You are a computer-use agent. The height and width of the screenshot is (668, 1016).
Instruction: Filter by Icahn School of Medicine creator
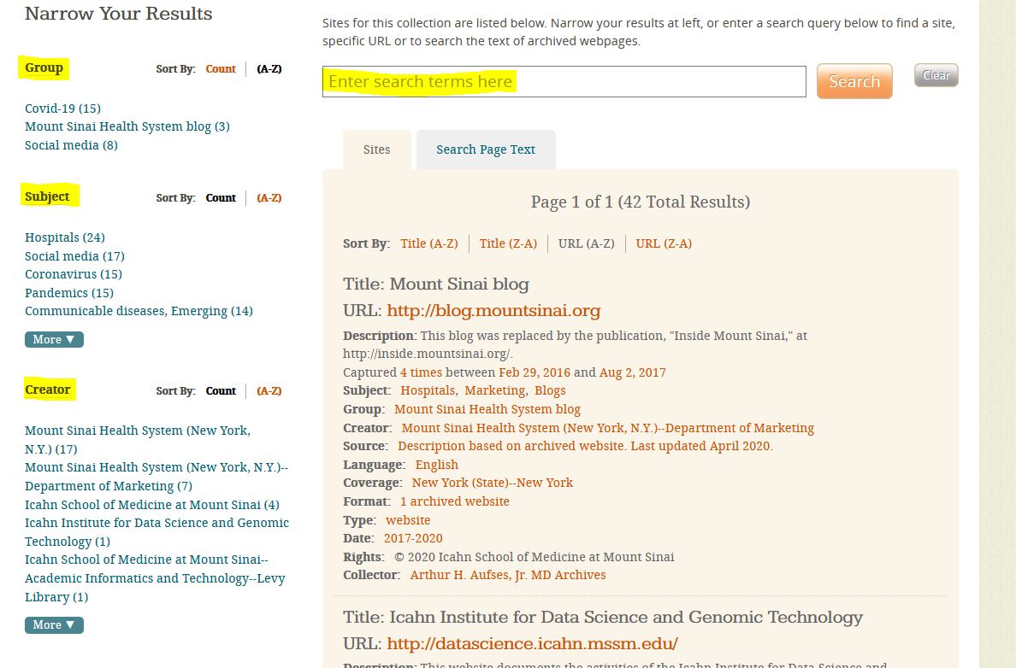point(151,505)
